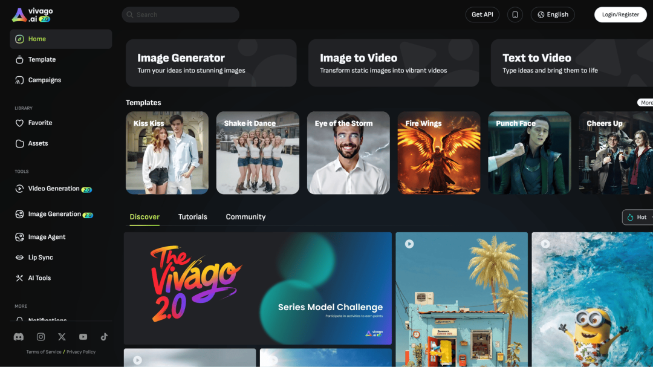Click the Assets folder icon
Viewport: 653px width, 367px height.
point(19,143)
